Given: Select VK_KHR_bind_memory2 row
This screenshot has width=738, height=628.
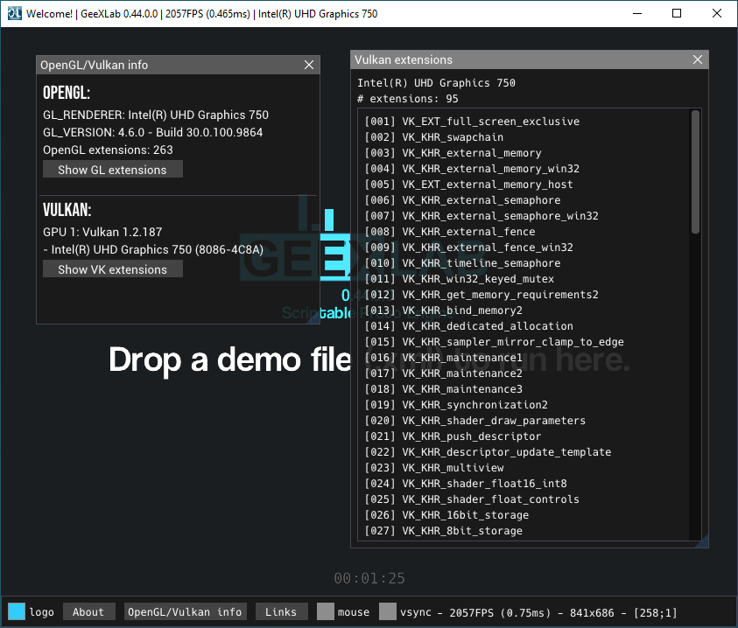Looking at the screenshot, I should click(443, 311).
